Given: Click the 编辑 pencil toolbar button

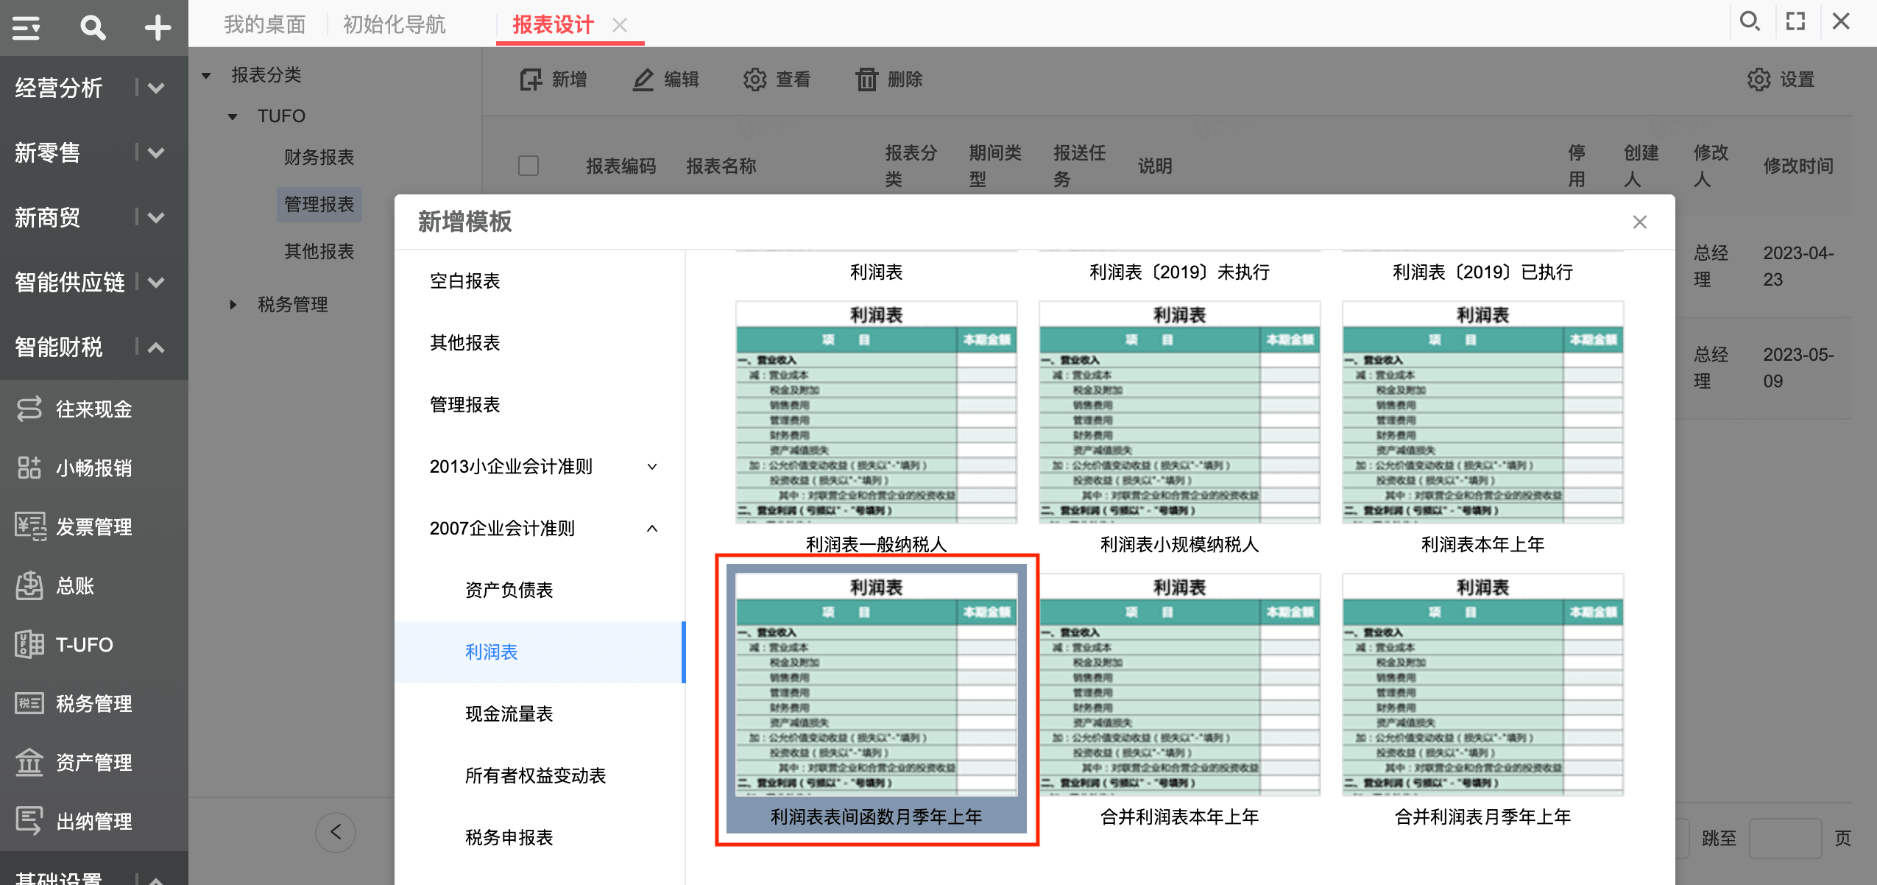Looking at the screenshot, I should coord(665,79).
